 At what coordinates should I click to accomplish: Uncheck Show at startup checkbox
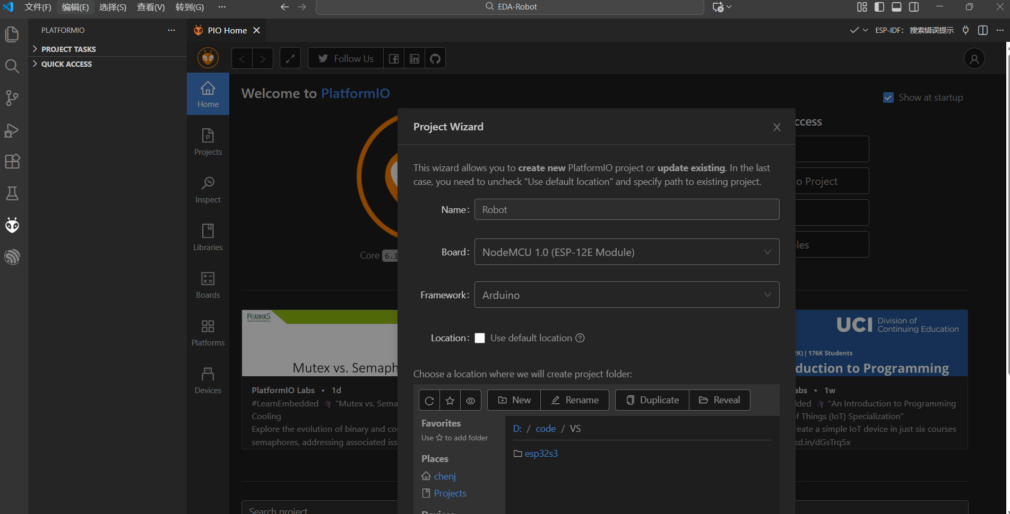pos(888,98)
